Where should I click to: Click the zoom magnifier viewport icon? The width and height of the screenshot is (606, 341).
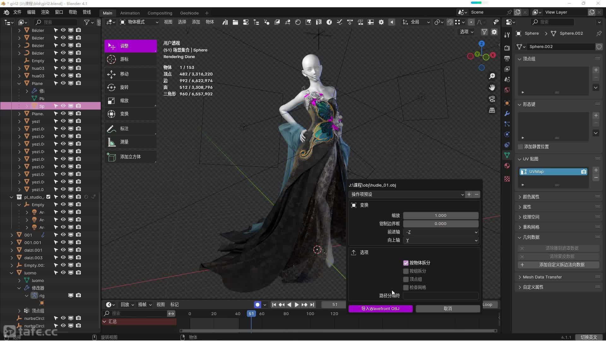pyautogui.click(x=492, y=76)
